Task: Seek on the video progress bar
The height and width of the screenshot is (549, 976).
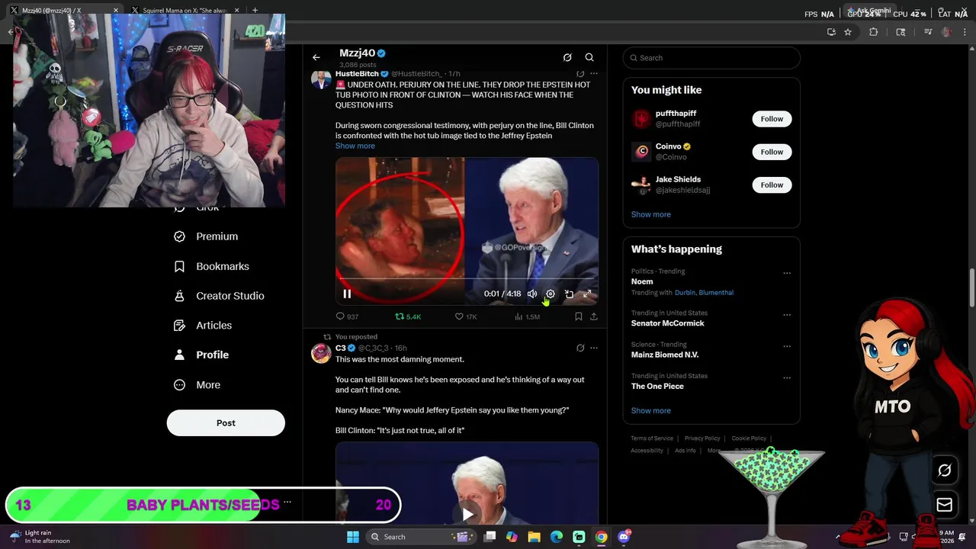Action: point(467,279)
